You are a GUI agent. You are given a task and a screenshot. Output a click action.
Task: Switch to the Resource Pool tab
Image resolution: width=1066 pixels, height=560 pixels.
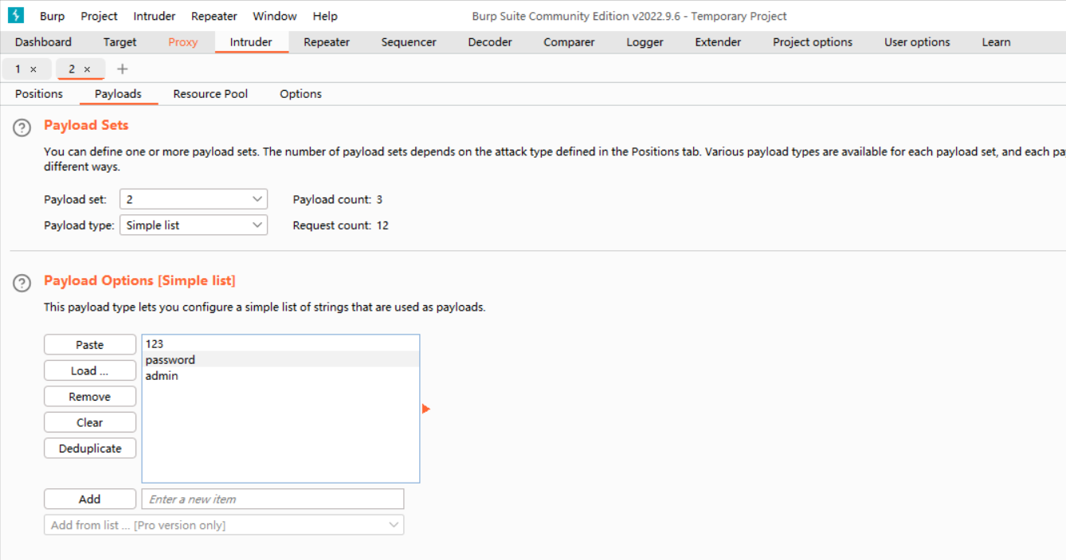(x=210, y=94)
